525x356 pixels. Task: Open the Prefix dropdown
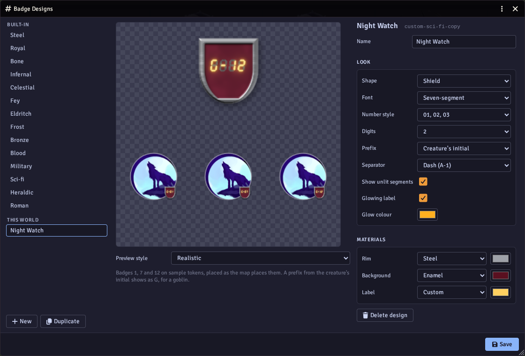click(464, 148)
